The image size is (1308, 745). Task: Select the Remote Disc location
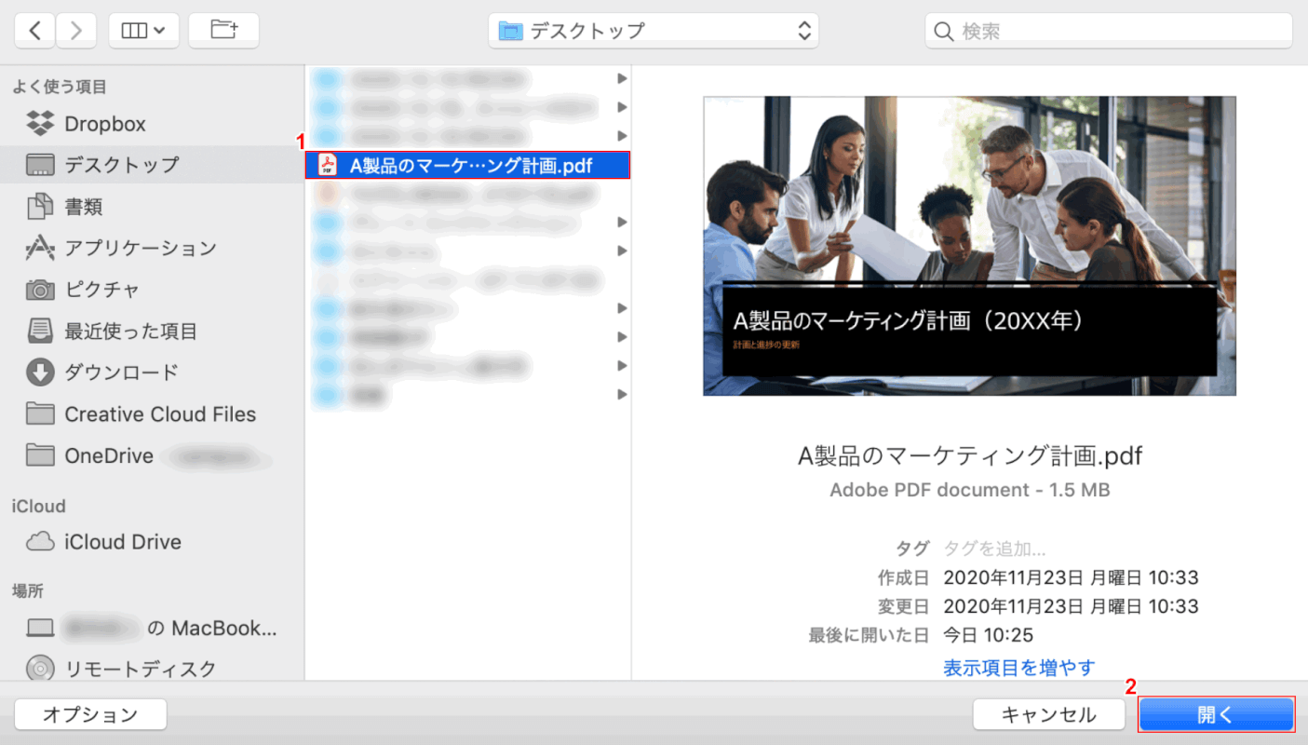140,669
